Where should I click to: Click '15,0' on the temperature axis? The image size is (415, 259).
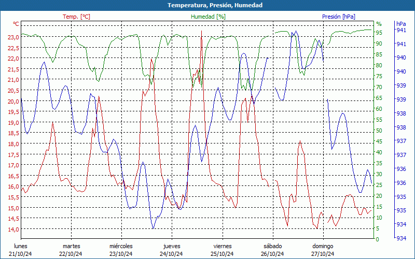13,208
